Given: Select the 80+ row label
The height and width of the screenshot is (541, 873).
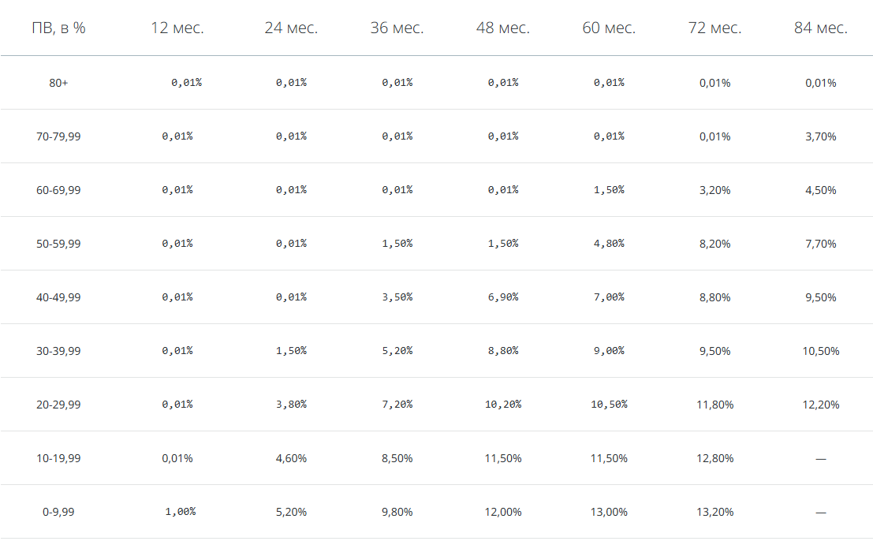Looking at the screenshot, I should click(58, 83).
